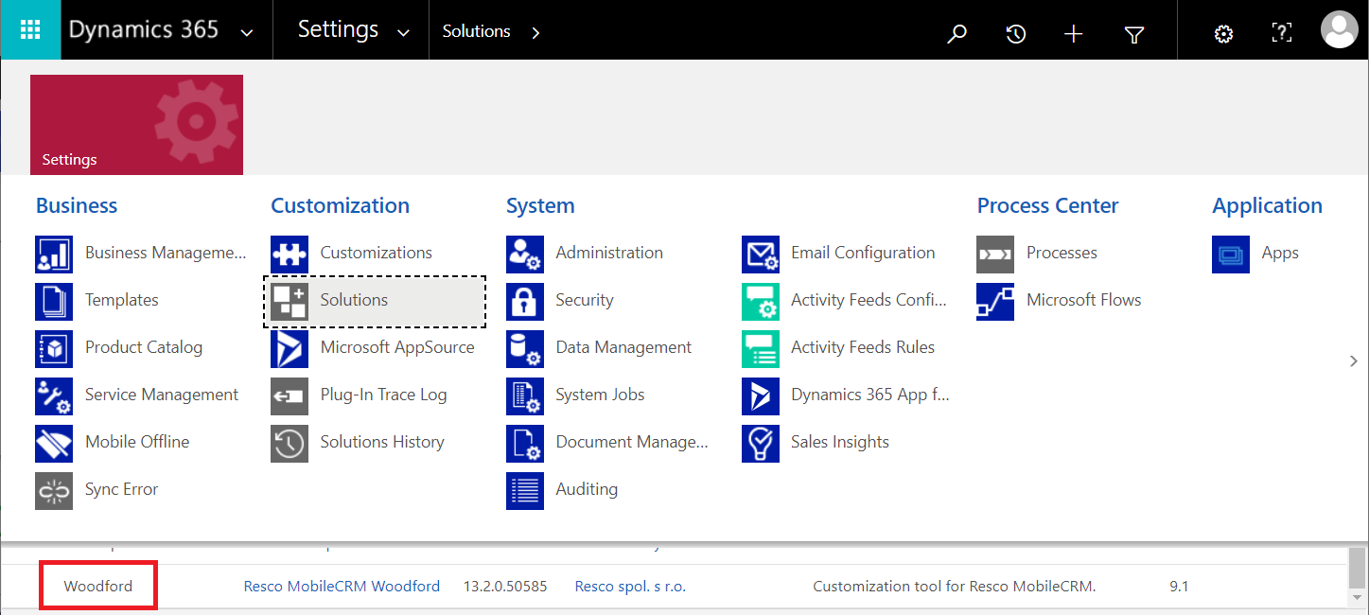Open the user profile avatar
The image size is (1369, 615).
click(1339, 30)
